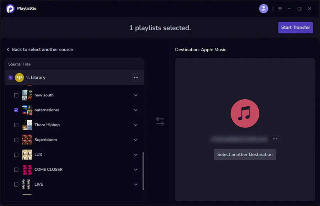
Task: Open the user account avatar
Action: (263, 9)
